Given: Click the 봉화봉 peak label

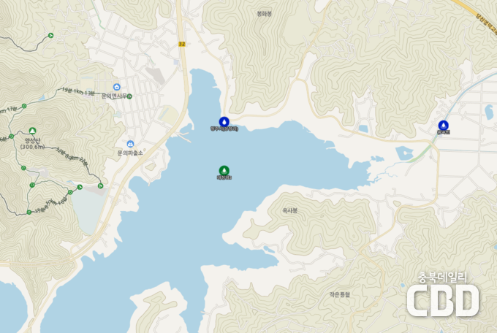Looking at the screenshot, I should 265,14.
